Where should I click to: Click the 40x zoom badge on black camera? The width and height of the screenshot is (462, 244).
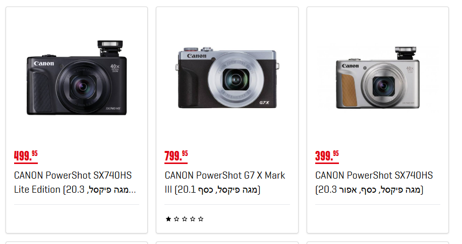tap(115, 68)
